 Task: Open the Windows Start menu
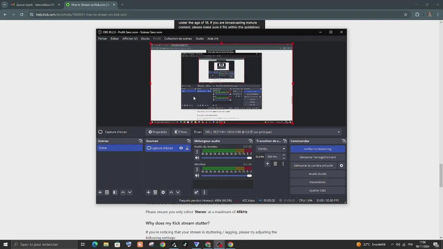tap(5, 245)
